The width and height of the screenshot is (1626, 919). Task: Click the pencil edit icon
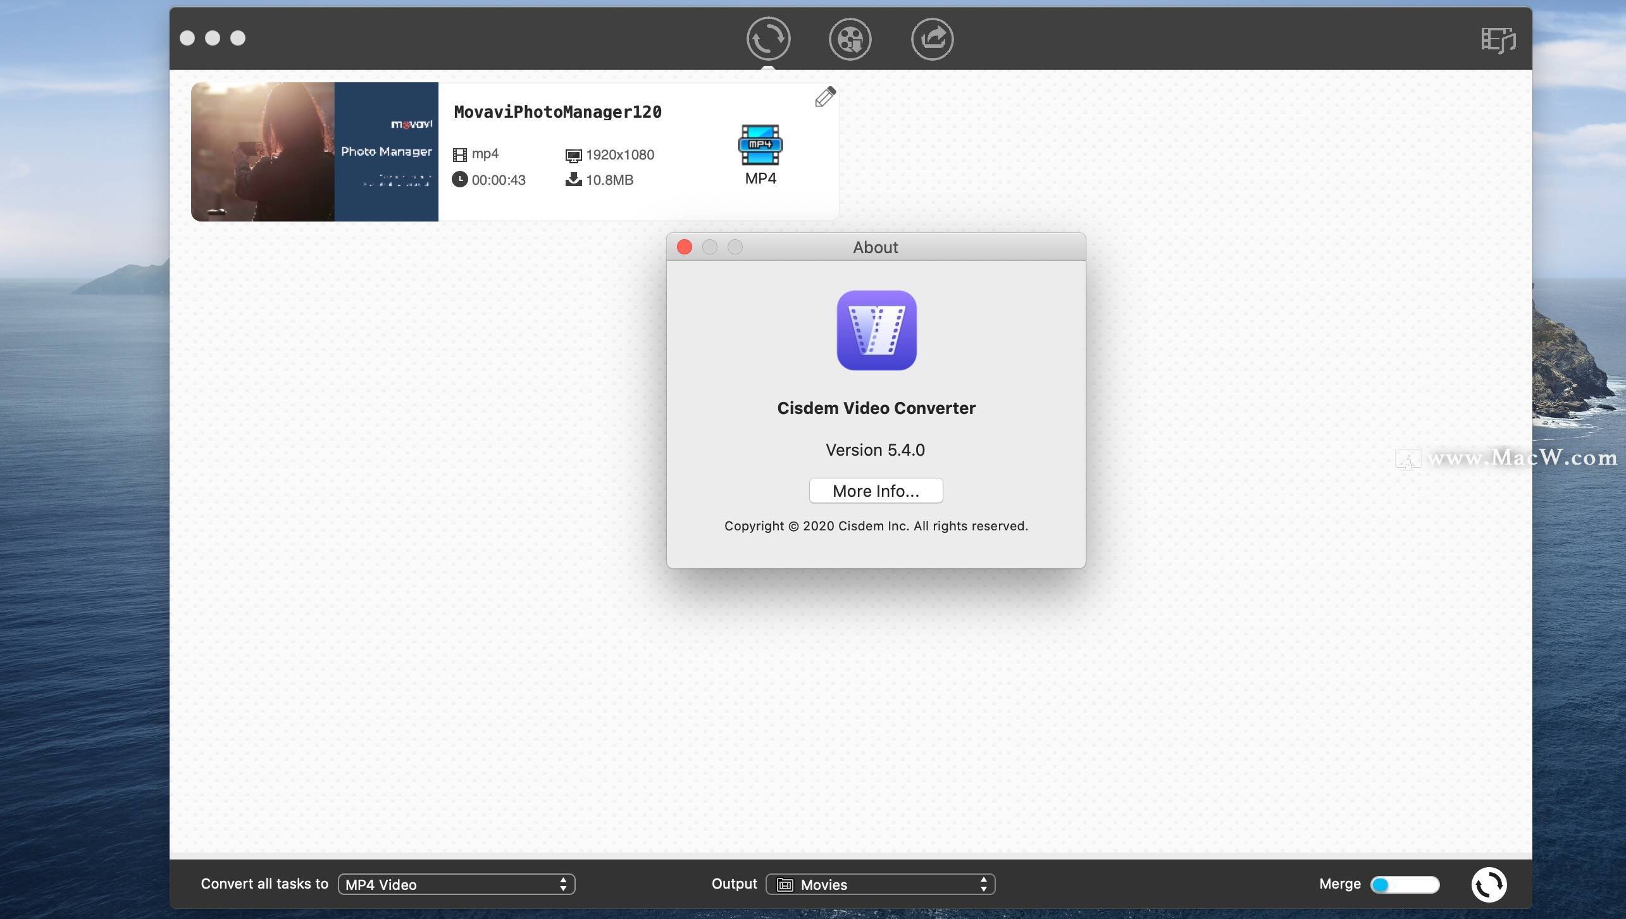click(825, 97)
